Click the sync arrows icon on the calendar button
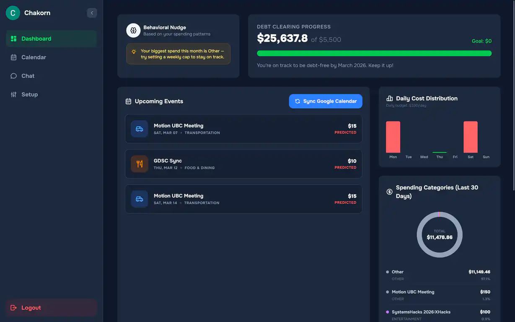This screenshot has width=515, height=322. click(297, 101)
